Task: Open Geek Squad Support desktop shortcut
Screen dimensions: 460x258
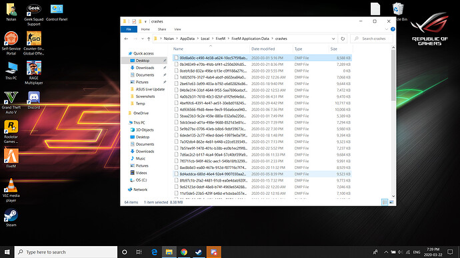Action: tap(34, 15)
